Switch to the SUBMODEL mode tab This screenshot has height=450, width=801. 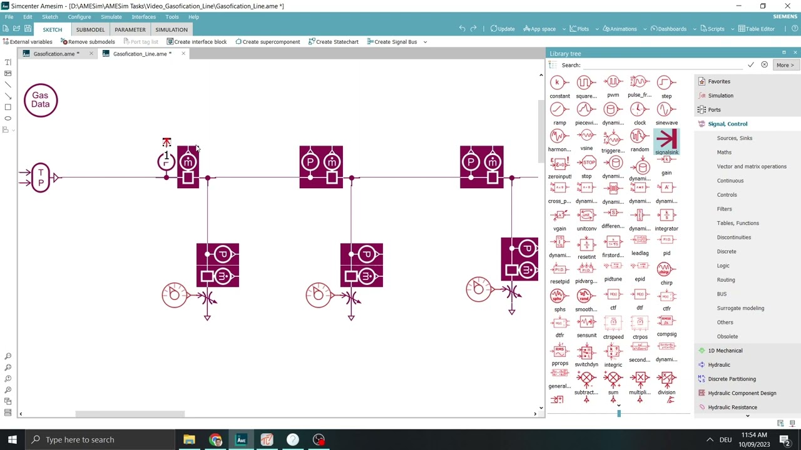click(90, 29)
